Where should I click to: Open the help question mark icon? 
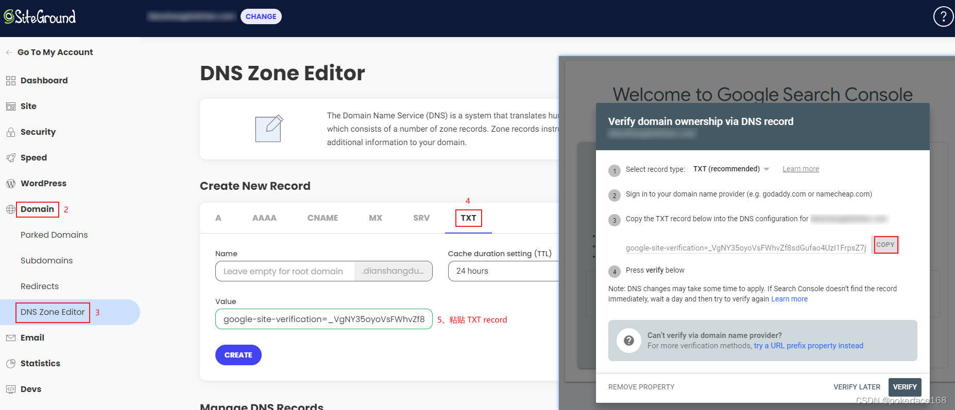click(943, 16)
